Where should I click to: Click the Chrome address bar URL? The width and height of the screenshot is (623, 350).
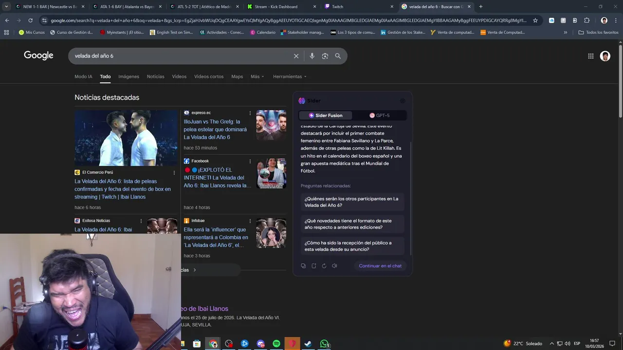pos(288,20)
